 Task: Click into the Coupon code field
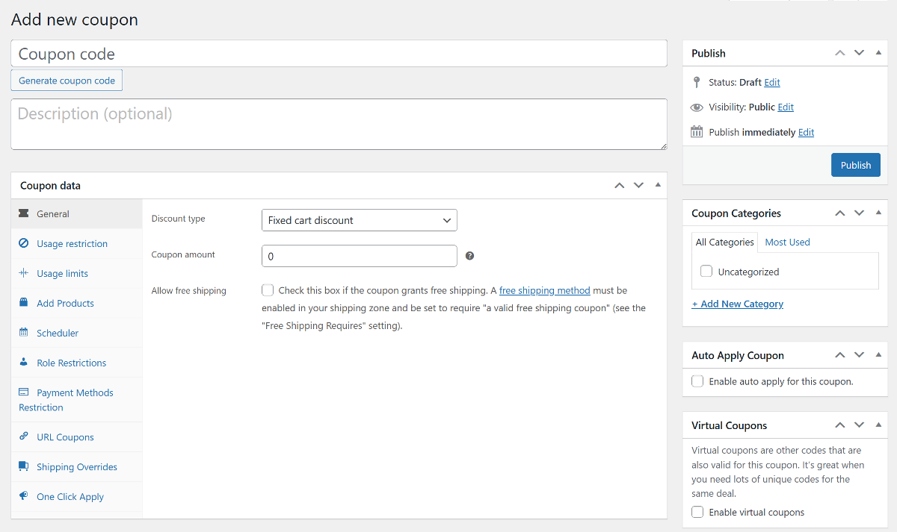pyautogui.click(x=339, y=54)
